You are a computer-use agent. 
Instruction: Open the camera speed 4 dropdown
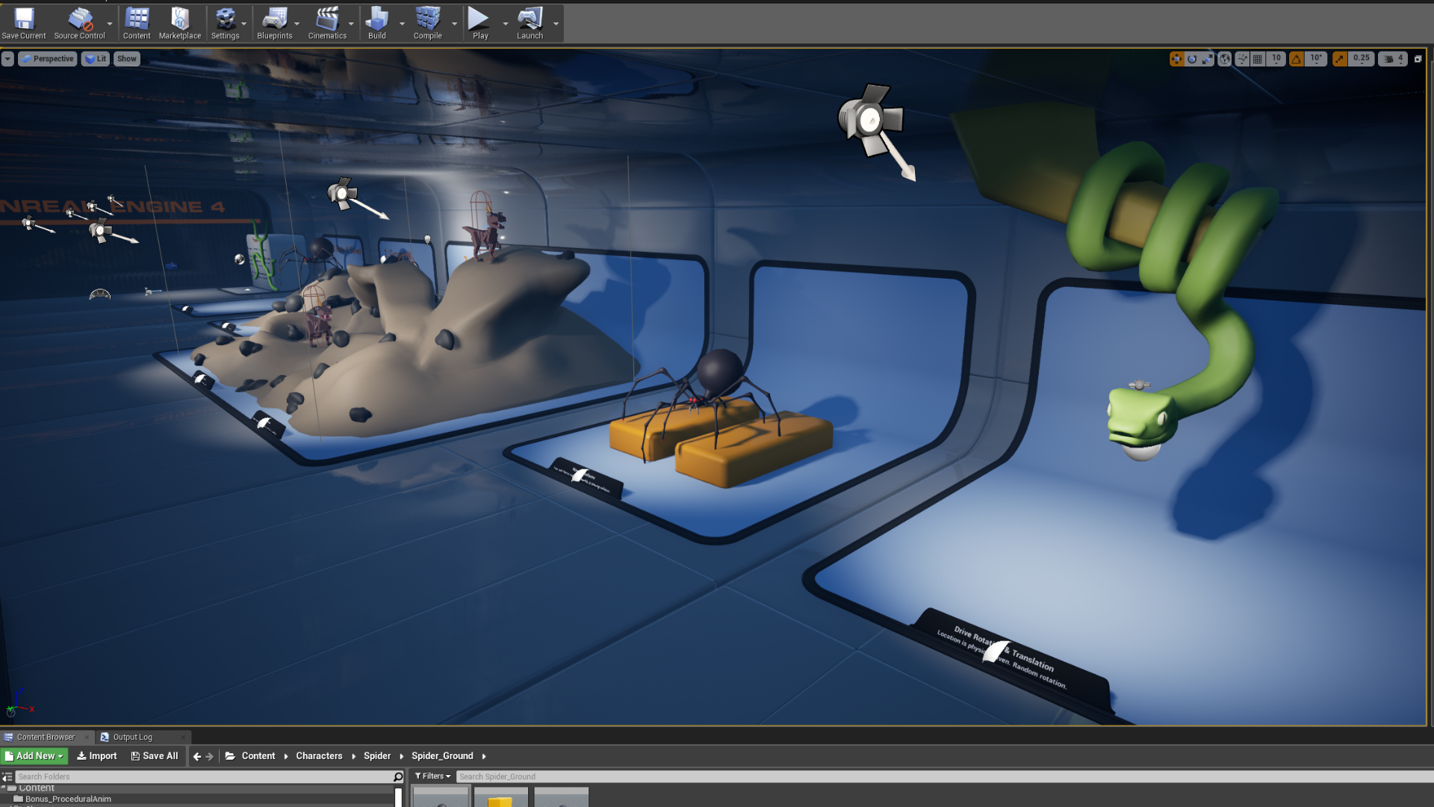[1394, 59]
